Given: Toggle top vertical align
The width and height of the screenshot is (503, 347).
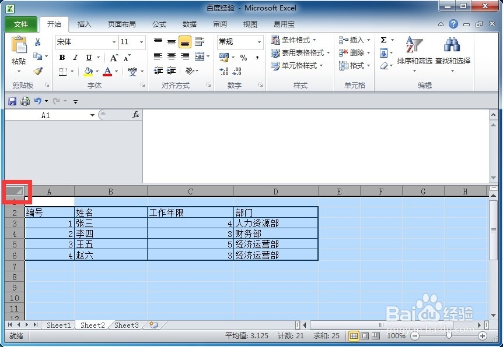Looking at the screenshot, I should tap(158, 41).
